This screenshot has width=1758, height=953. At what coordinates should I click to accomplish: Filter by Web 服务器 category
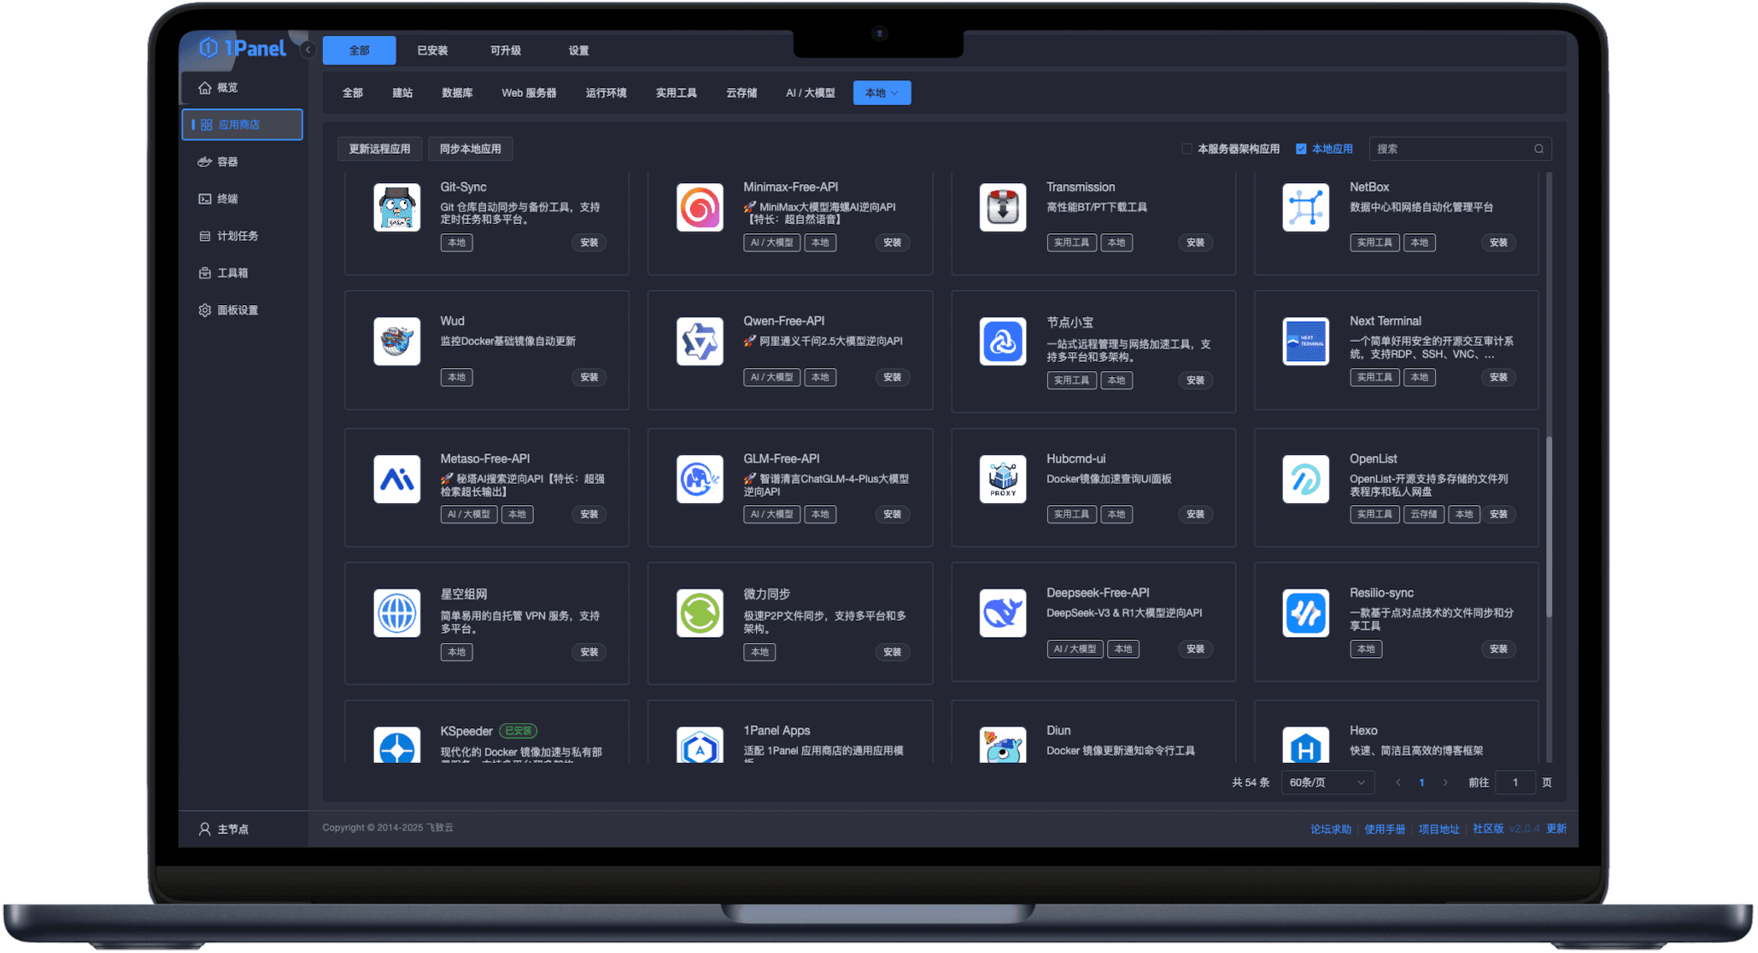click(529, 93)
